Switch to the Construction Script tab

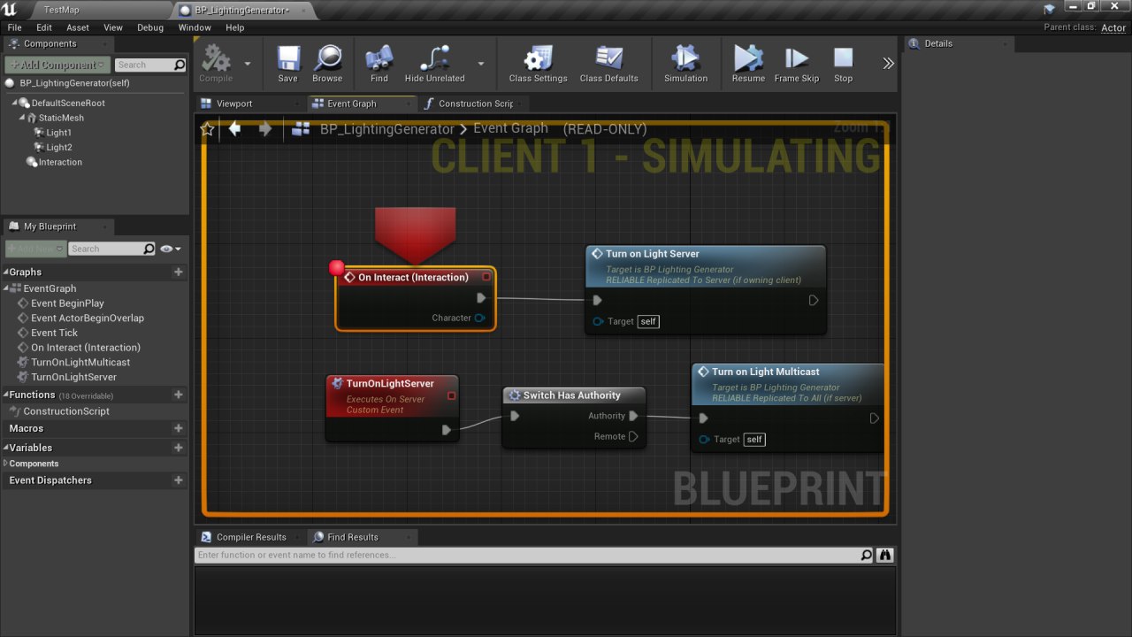[x=476, y=104]
